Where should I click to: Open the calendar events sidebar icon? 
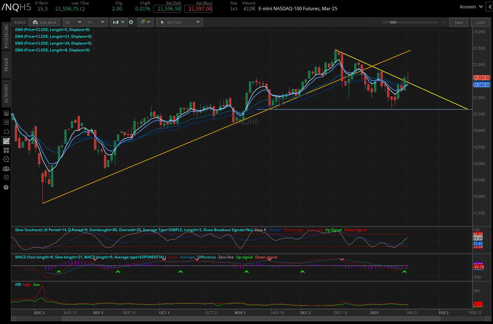click(x=6, y=178)
